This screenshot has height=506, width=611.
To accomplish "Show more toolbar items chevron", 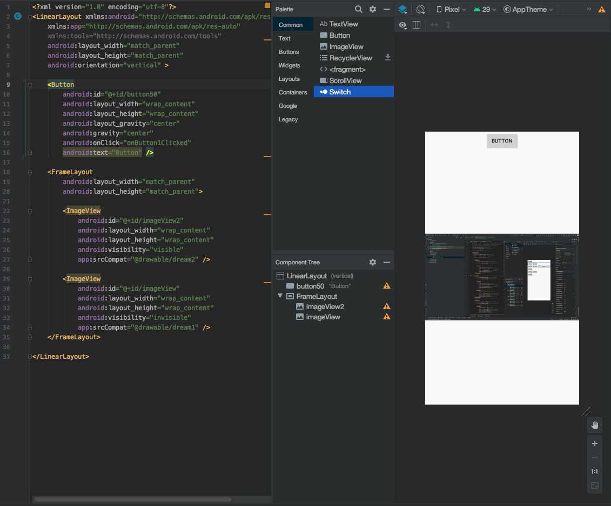I will tap(589, 9).
